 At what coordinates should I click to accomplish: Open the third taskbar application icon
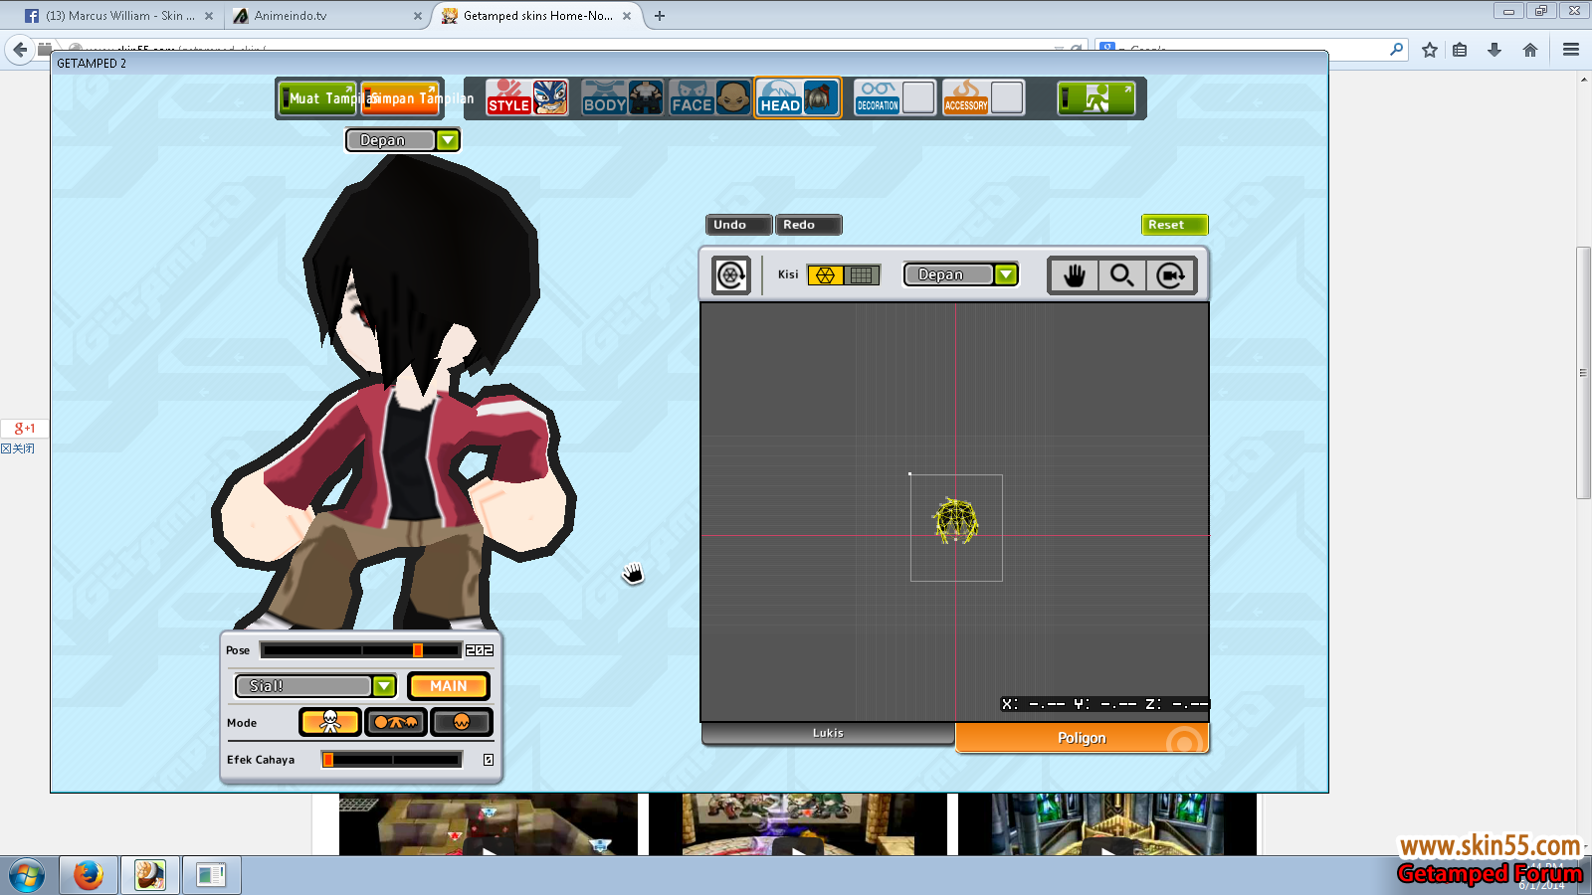coord(150,875)
